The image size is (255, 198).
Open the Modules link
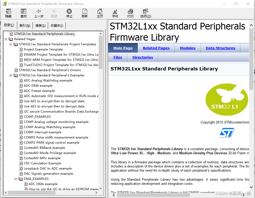[188, 48]
